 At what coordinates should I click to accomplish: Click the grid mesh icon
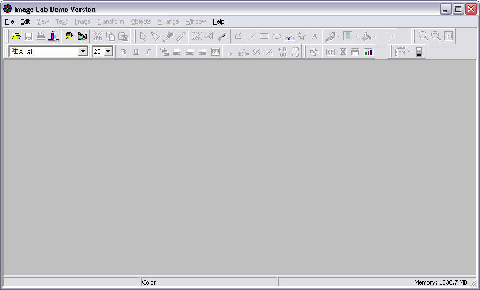302,36
